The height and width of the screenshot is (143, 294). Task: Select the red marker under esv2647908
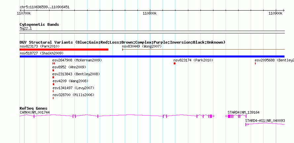[x=54, y=63]
